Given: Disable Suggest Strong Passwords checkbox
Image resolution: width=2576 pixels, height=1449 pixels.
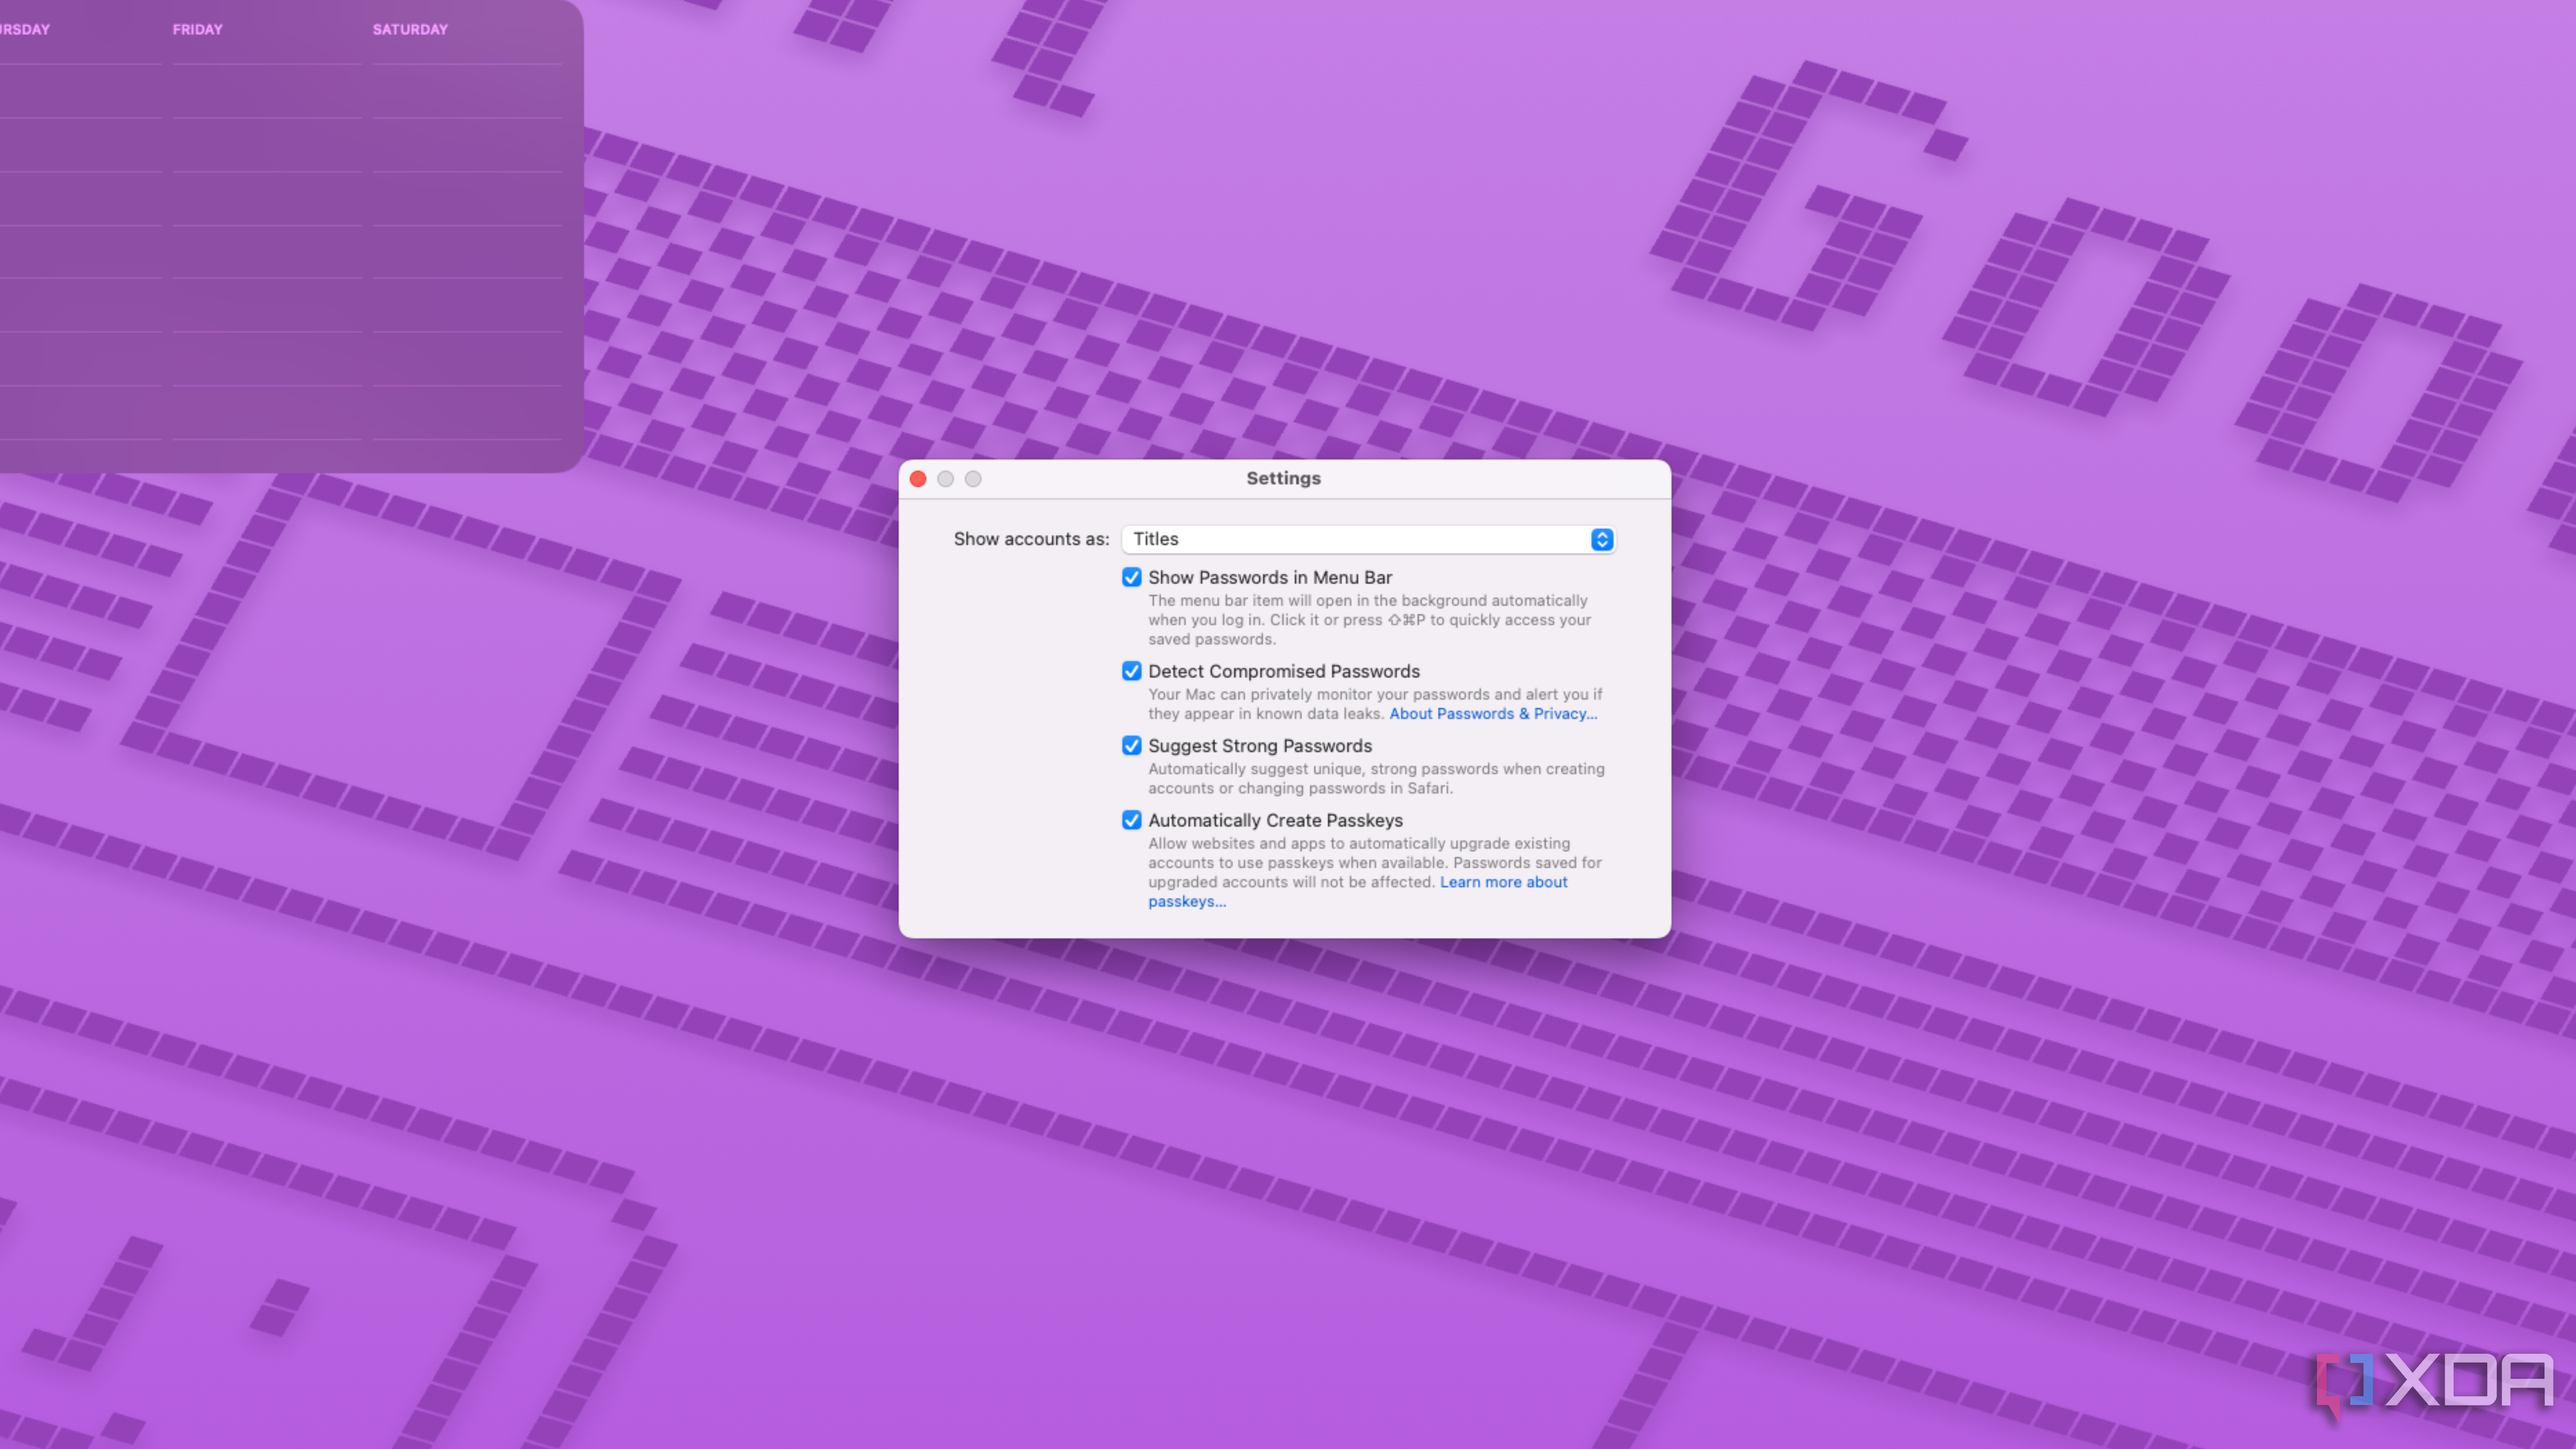Looking at the screenshot, I should click(x=1131, y=746).
